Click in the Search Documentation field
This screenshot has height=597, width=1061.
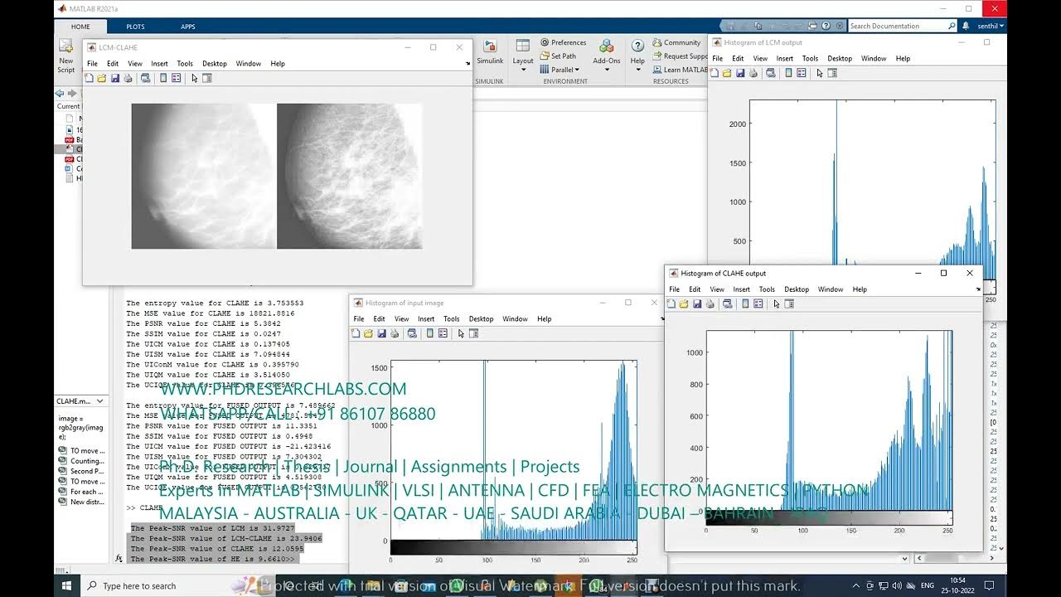902,26
